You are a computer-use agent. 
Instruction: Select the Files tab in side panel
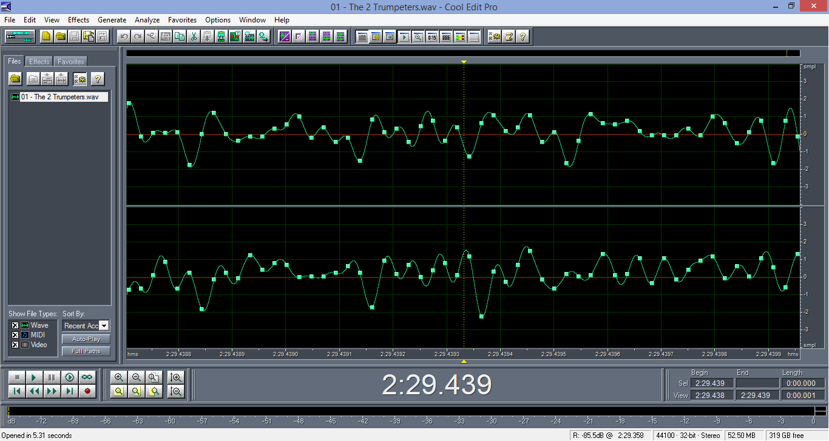pos(15,61)
